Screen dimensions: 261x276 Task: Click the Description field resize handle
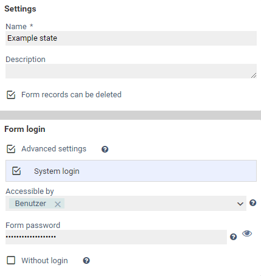(x=254, y=75)
